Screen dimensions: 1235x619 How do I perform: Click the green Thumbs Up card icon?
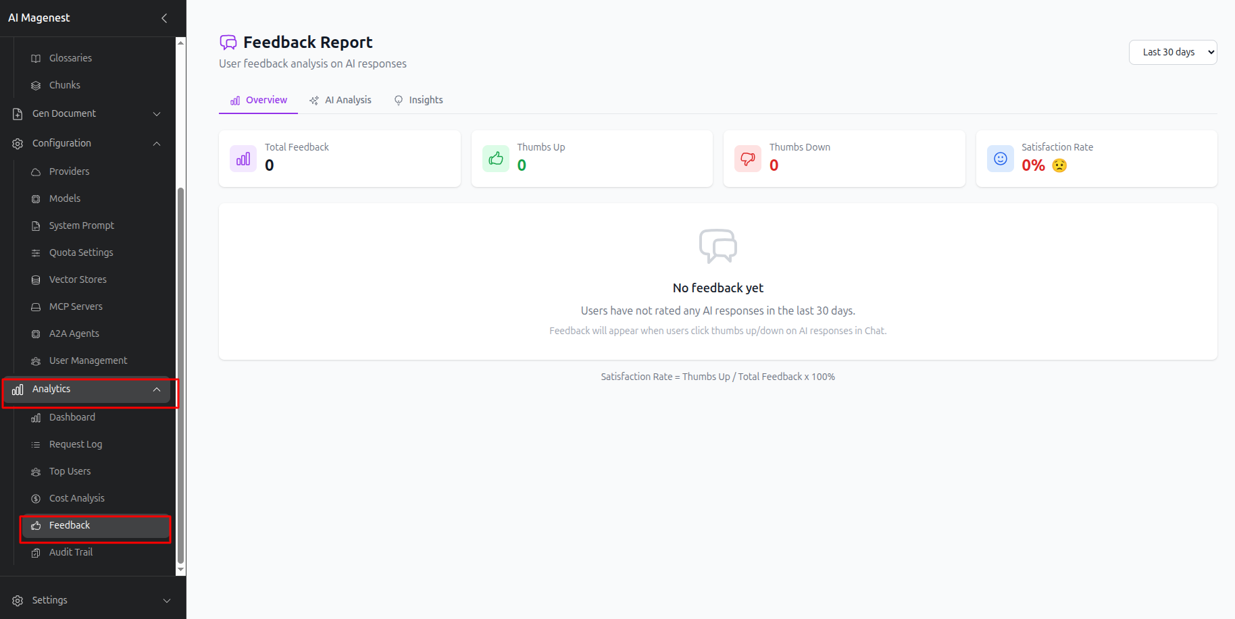click(496, 159)
